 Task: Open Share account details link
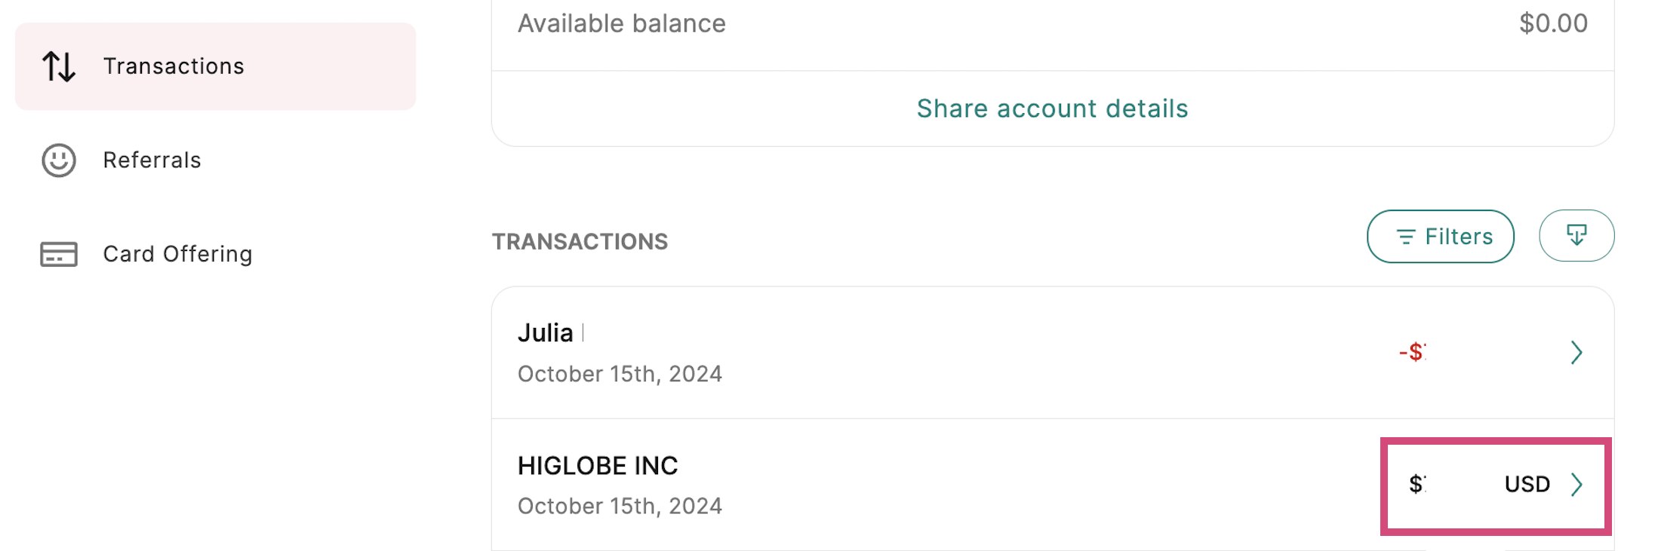(1052, 109)
